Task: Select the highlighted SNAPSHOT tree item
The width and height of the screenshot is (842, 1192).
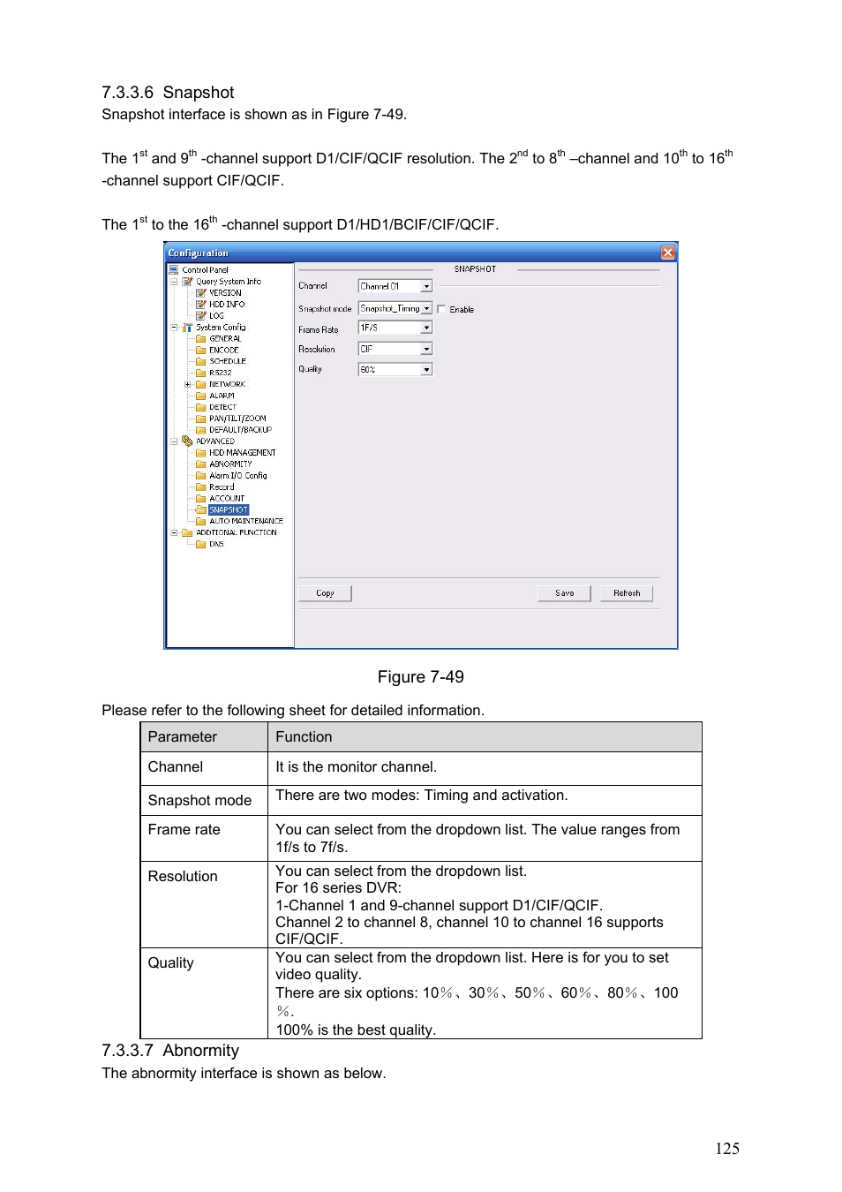Action: click(x=229, y=510)
